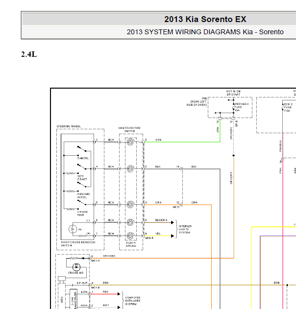Click the ILL. illumination lamp symbol
The image size is (296, 309).
[x=73, y=229]
